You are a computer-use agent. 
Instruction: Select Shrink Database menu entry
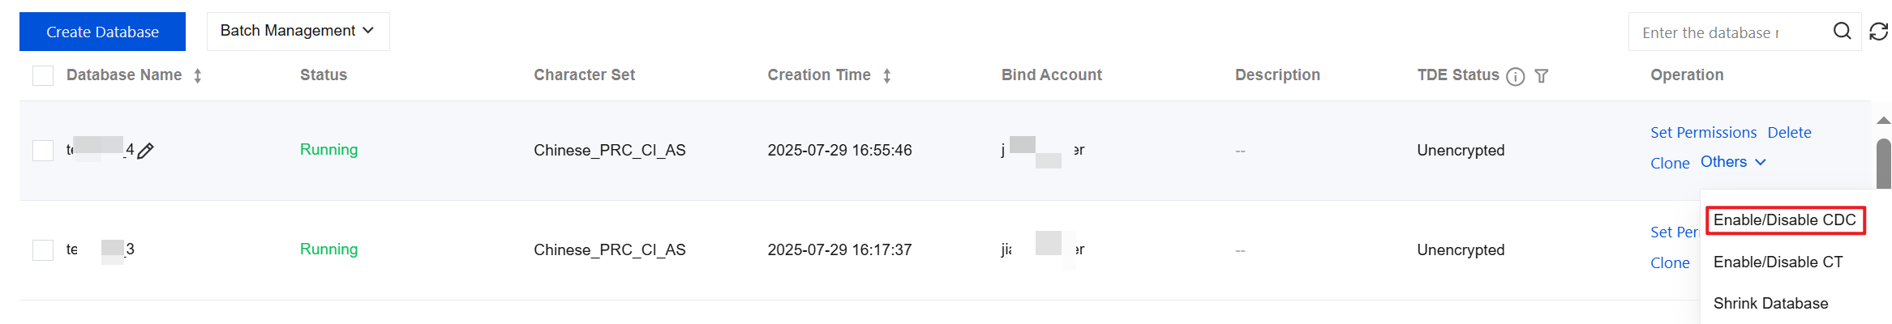pyautogui.click(x=1770, y=304)
